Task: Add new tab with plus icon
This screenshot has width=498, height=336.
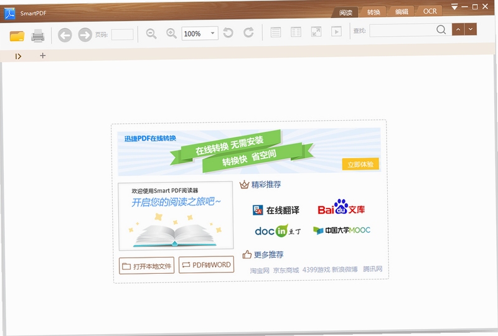Action: click(x=42, y=55)
